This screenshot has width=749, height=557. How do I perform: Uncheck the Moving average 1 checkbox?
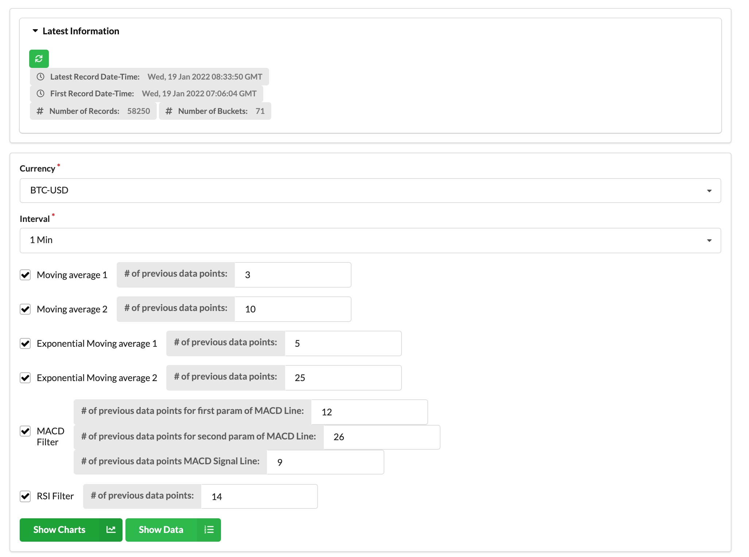click(x=25, y=275)
